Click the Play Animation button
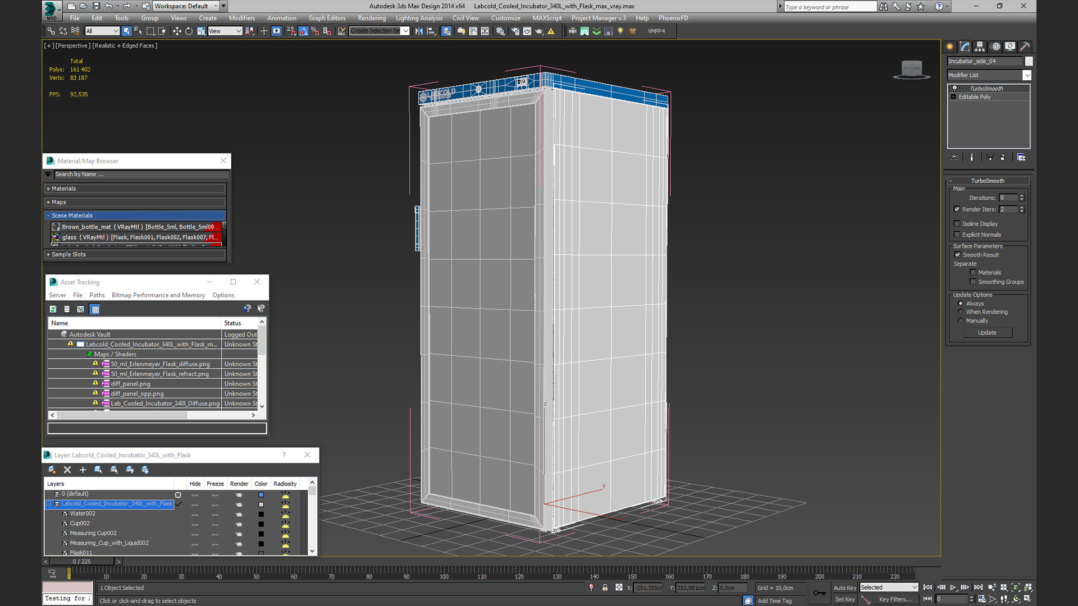The height and width of the screenshot is (606, 1078). [953, 587]
